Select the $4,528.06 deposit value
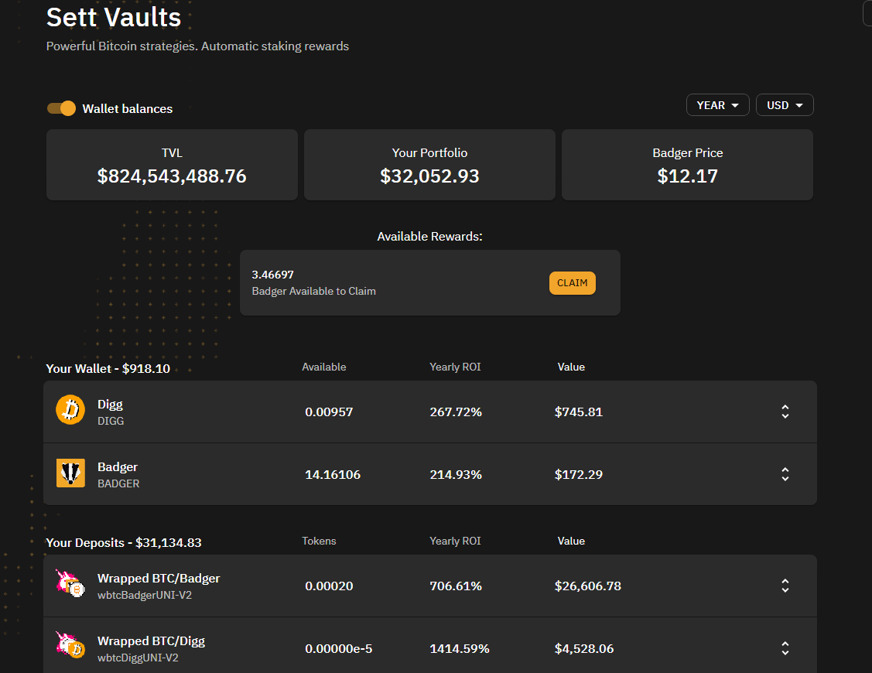 click(584, 648)
